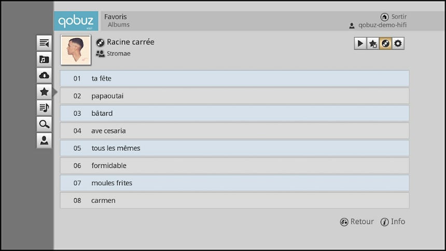Play the Racine carrée album
The width and height of the screenshot is (446, 251).
[x=360, y=44]
